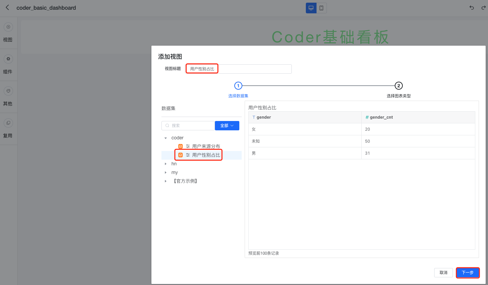
Task: Click dataset icon beside 用户来源分布
Action: (x=180, y=146)
